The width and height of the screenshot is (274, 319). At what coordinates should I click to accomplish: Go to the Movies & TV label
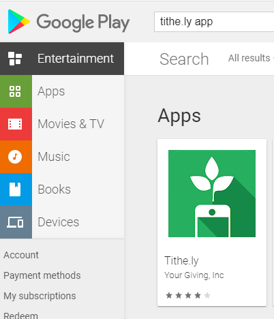point(71,124)
